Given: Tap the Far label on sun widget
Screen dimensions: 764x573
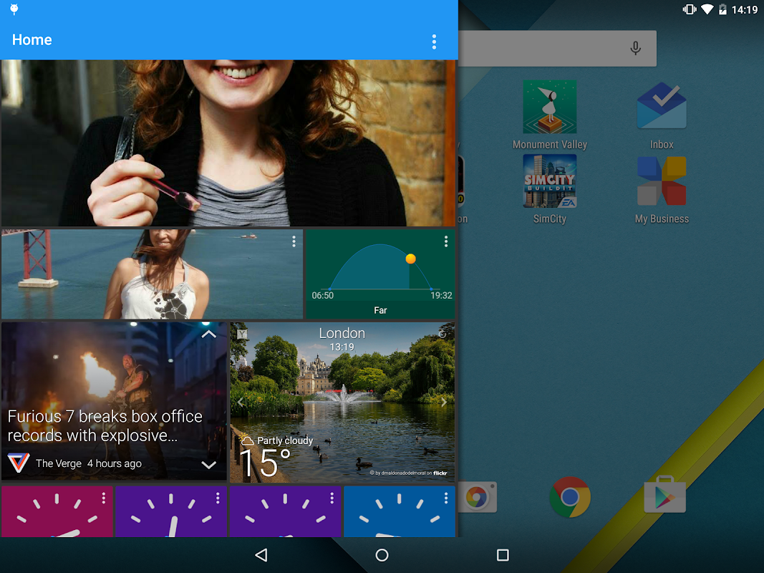Looking at the screenshot, I should 380,310.
